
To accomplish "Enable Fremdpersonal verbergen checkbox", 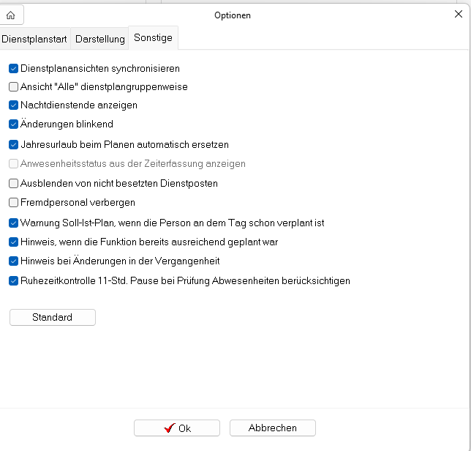I will pyautogui.click(x=13, y=203).
